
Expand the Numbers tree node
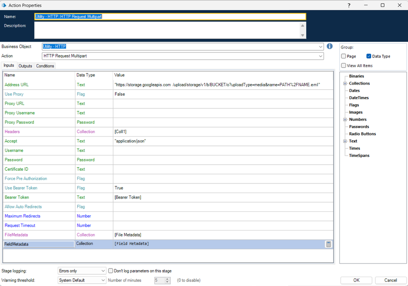(345, 120)
